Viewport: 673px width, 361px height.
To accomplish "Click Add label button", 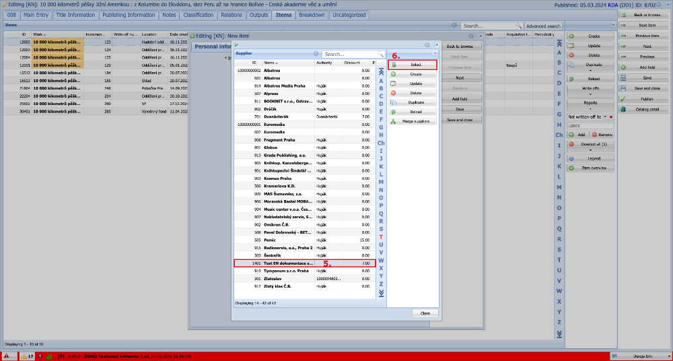I will pos(577,135).
